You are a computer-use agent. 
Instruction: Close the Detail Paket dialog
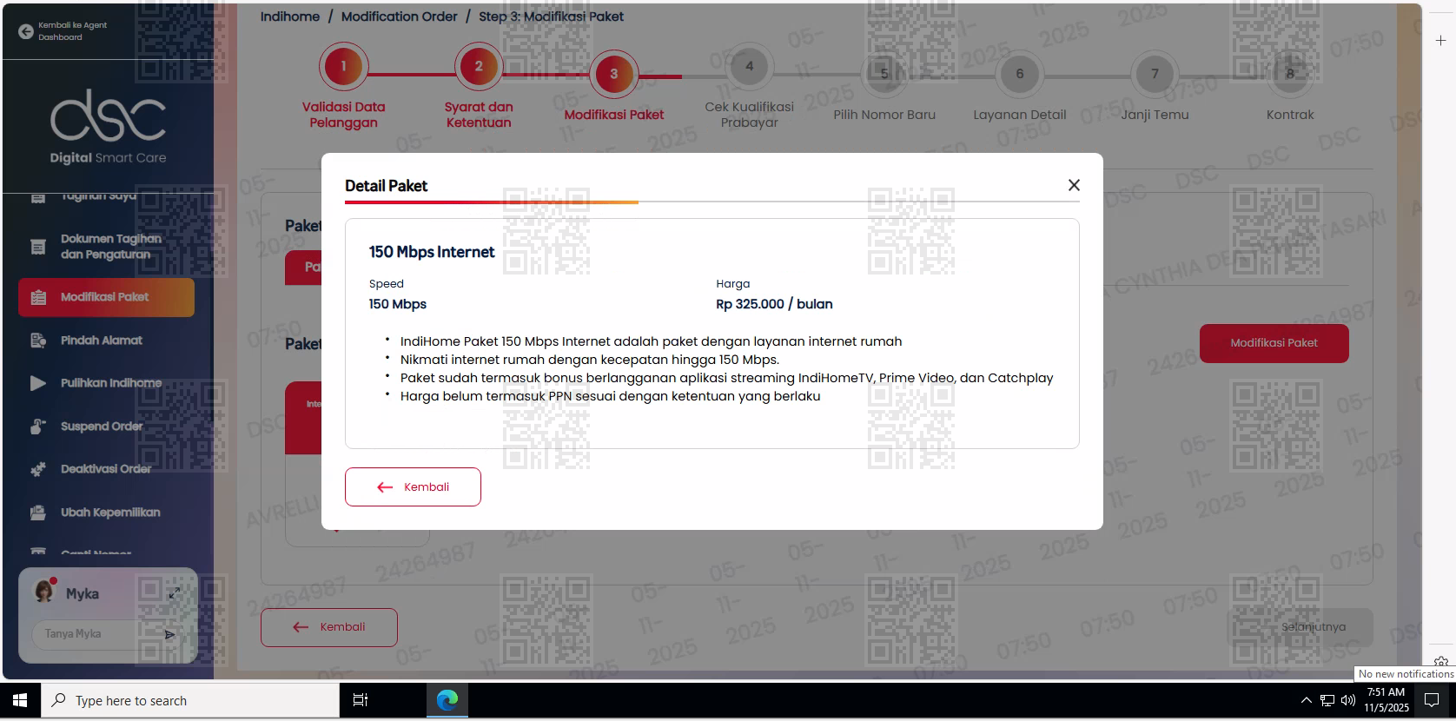(x=1074, y=185)
